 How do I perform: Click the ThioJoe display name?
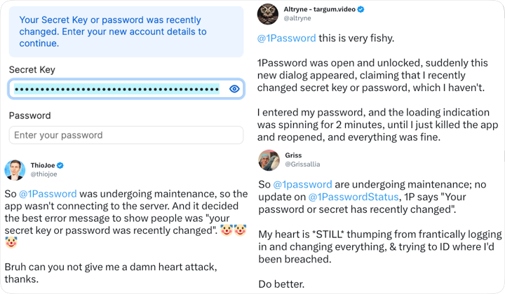tap(42, 165)
